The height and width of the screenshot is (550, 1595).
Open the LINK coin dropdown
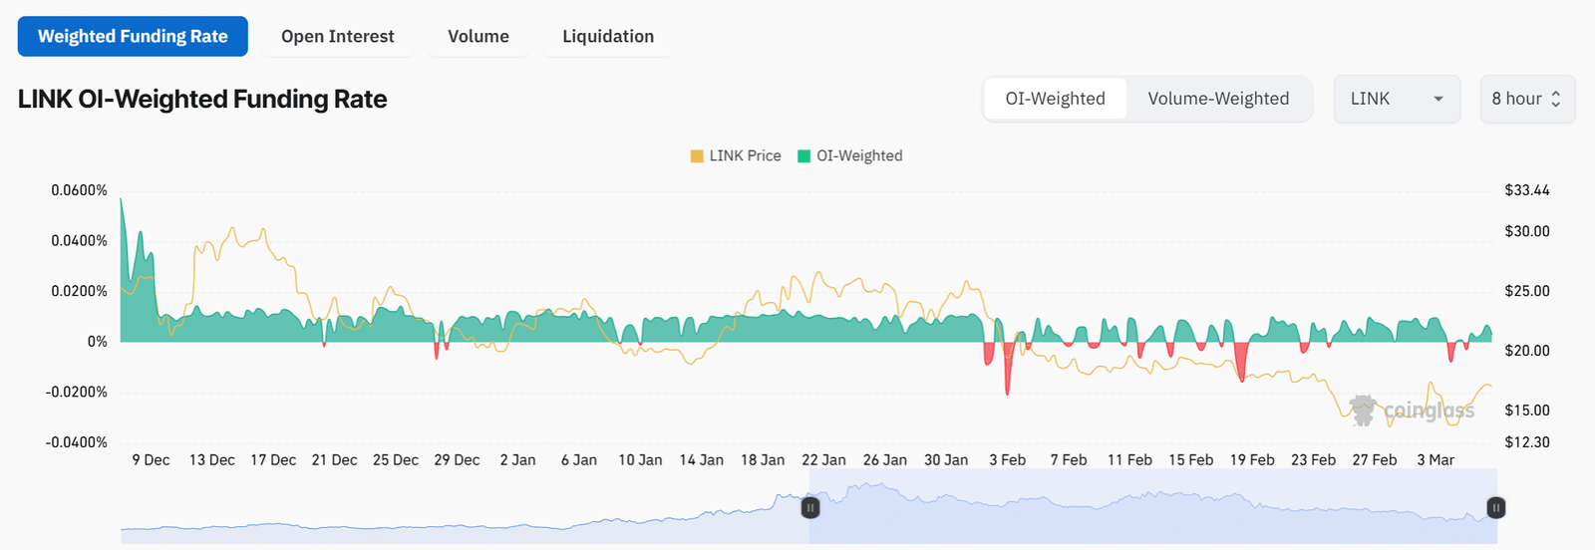(x=1396, y=99)
